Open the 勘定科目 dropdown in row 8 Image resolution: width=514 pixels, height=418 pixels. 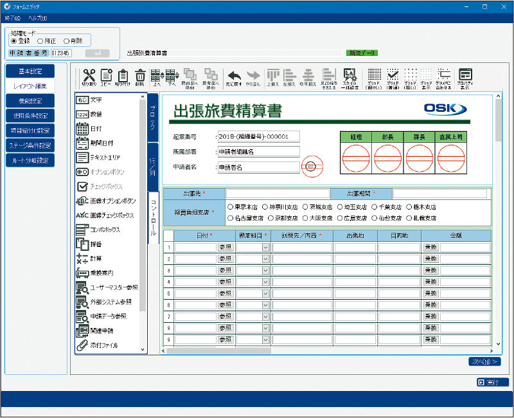click(x=265, y=328)
